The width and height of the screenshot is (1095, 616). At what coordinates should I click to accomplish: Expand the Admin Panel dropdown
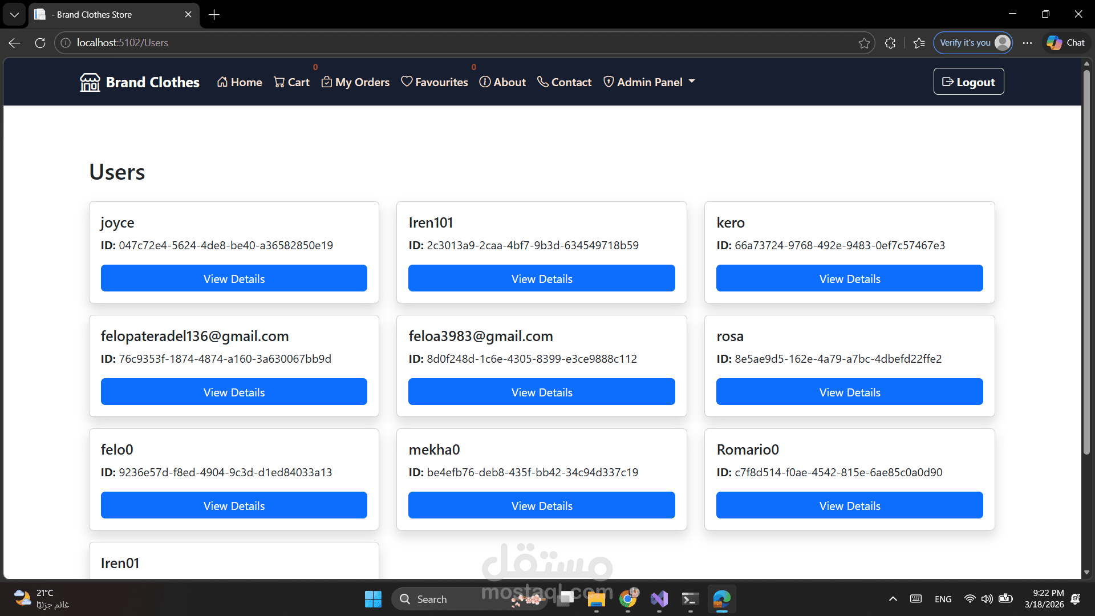[650, 82]
